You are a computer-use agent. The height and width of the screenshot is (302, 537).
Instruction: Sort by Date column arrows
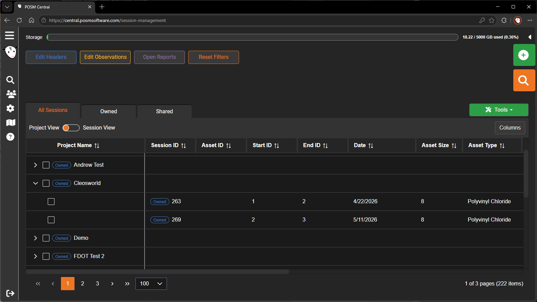[371, 145]
